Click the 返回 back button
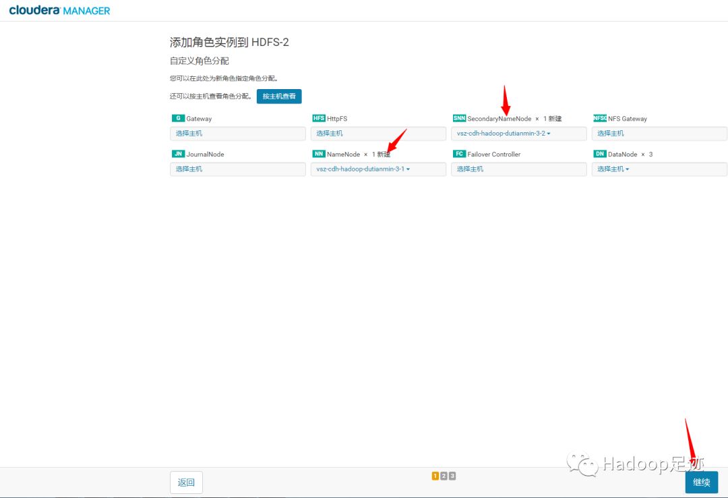The height and width of the screenshot is (498, 728). click(186, 482)
